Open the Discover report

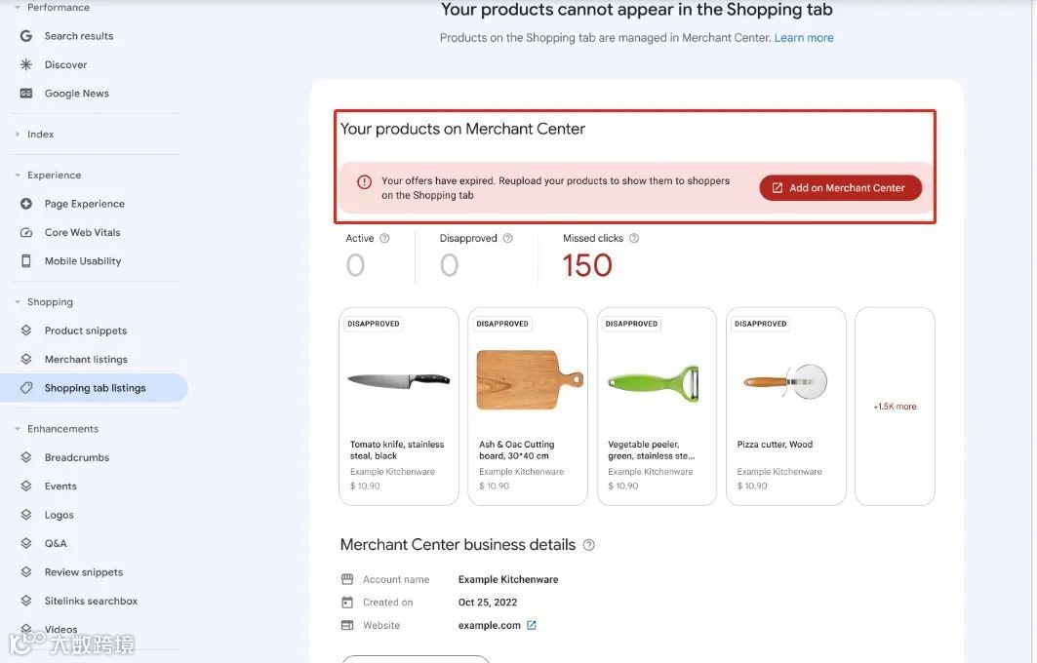[x=65, y=64]
